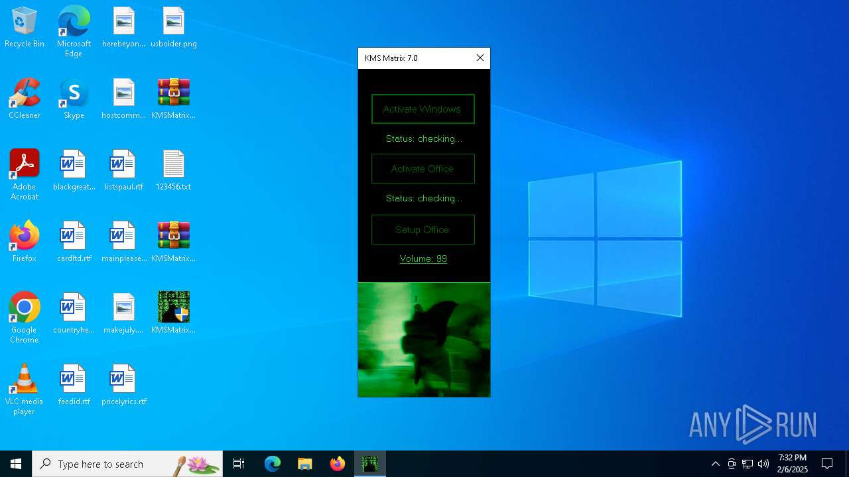849x477 pixels.
Task: Click the Setup Office button
Action: 423,230
